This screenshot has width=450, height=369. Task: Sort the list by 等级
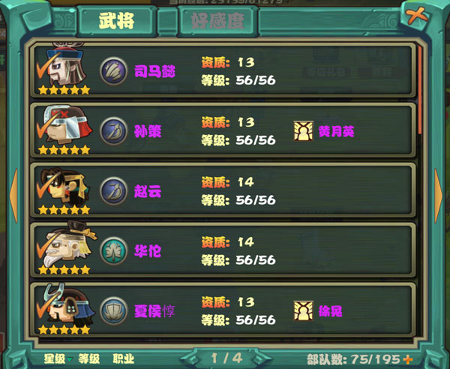[89, 359]
